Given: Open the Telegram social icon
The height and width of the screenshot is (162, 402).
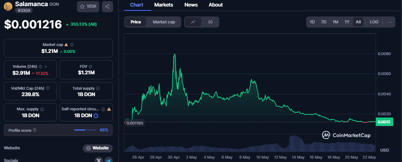Looking at the screenshot, I should point(109,160).
